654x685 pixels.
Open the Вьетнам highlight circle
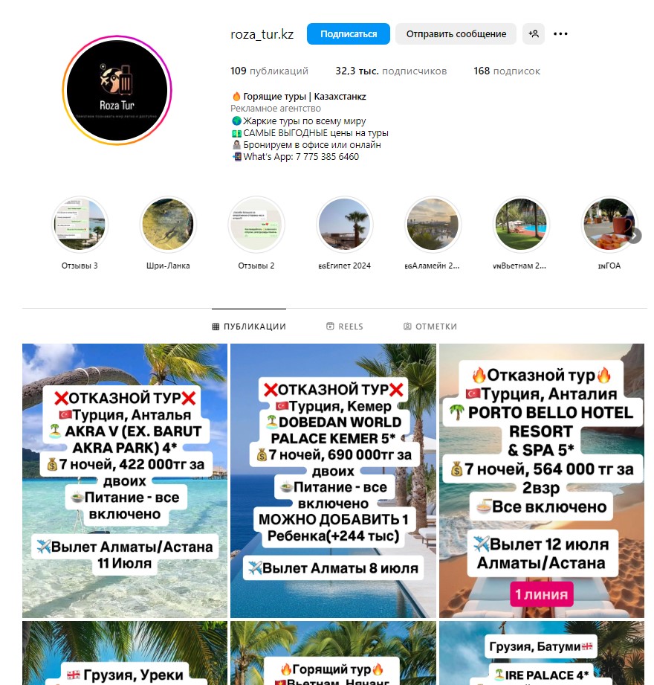521,225
